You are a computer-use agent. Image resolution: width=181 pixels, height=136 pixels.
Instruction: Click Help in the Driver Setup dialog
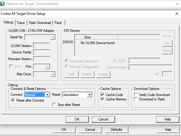(x=168, y=119)
